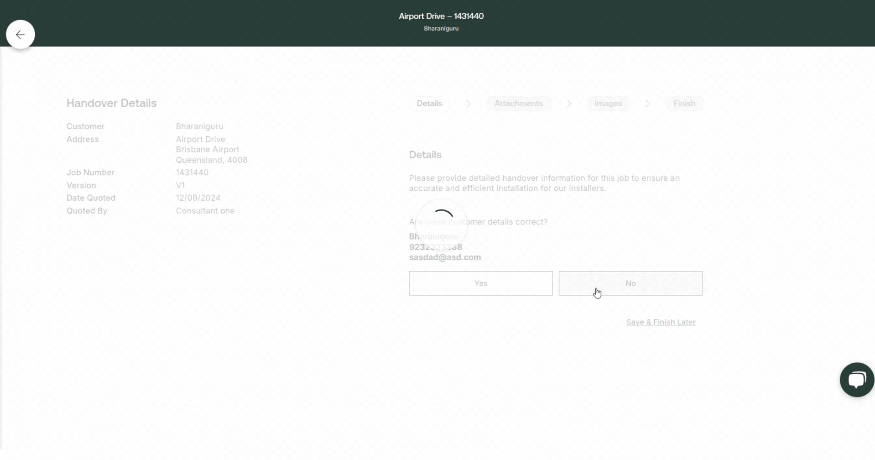Click chevron between Images and Finish
This screenshot has height=460, width=875.
pyautogui.click(x=647, y=104)
